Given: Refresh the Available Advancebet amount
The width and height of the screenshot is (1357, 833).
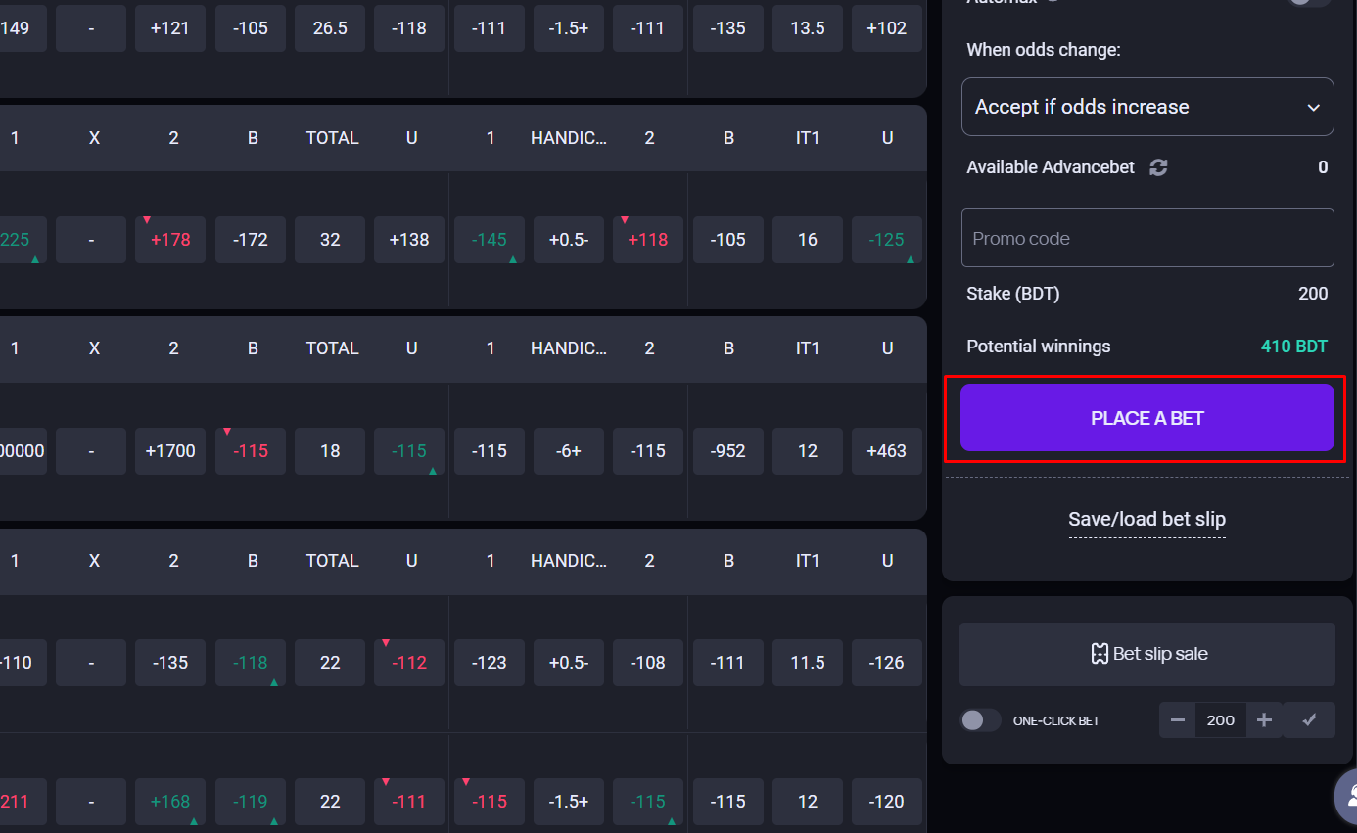Looking at the screenshot, I should click(1158, 167).
